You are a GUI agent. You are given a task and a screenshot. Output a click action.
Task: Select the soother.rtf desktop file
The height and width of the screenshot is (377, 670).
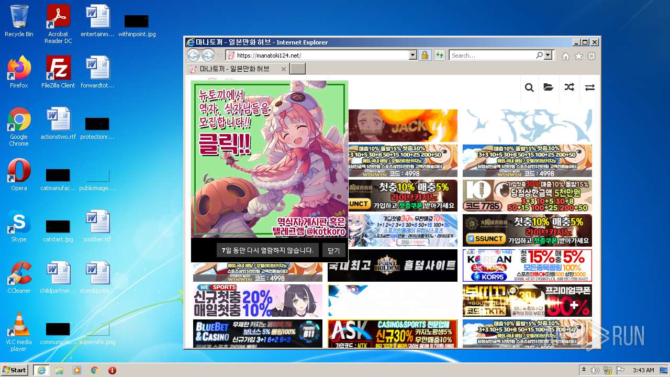(97, 226)
